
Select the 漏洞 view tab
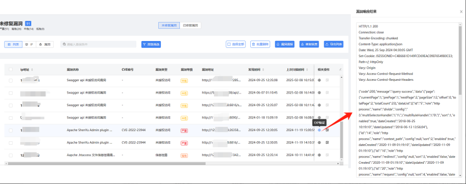tap(45, 44)
